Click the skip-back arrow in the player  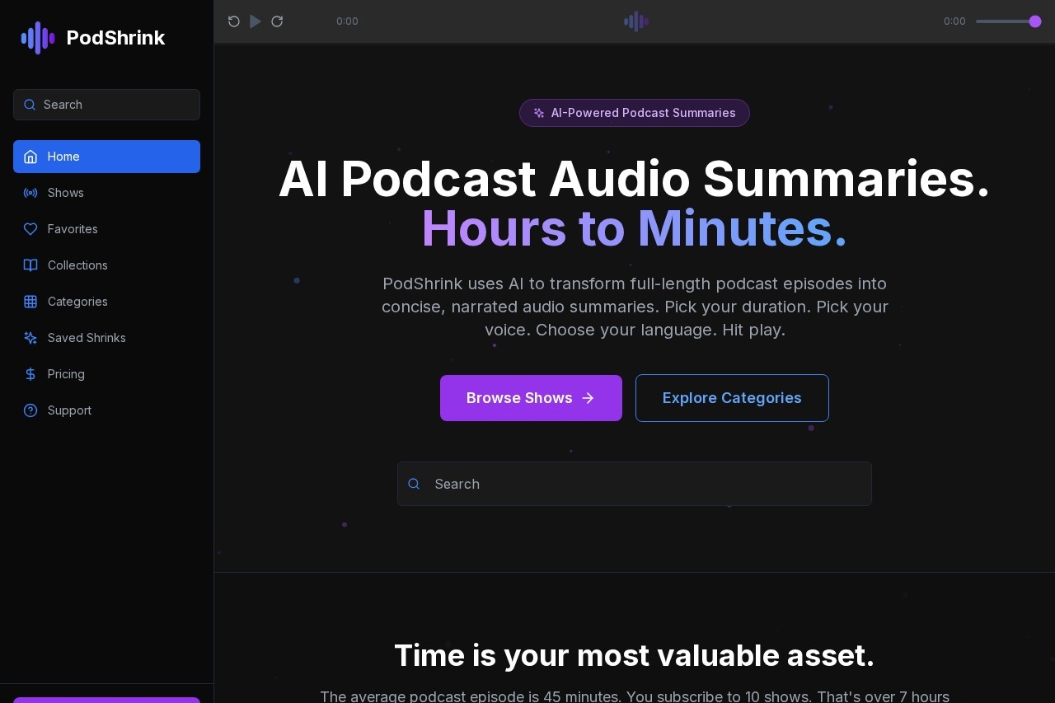234,21
